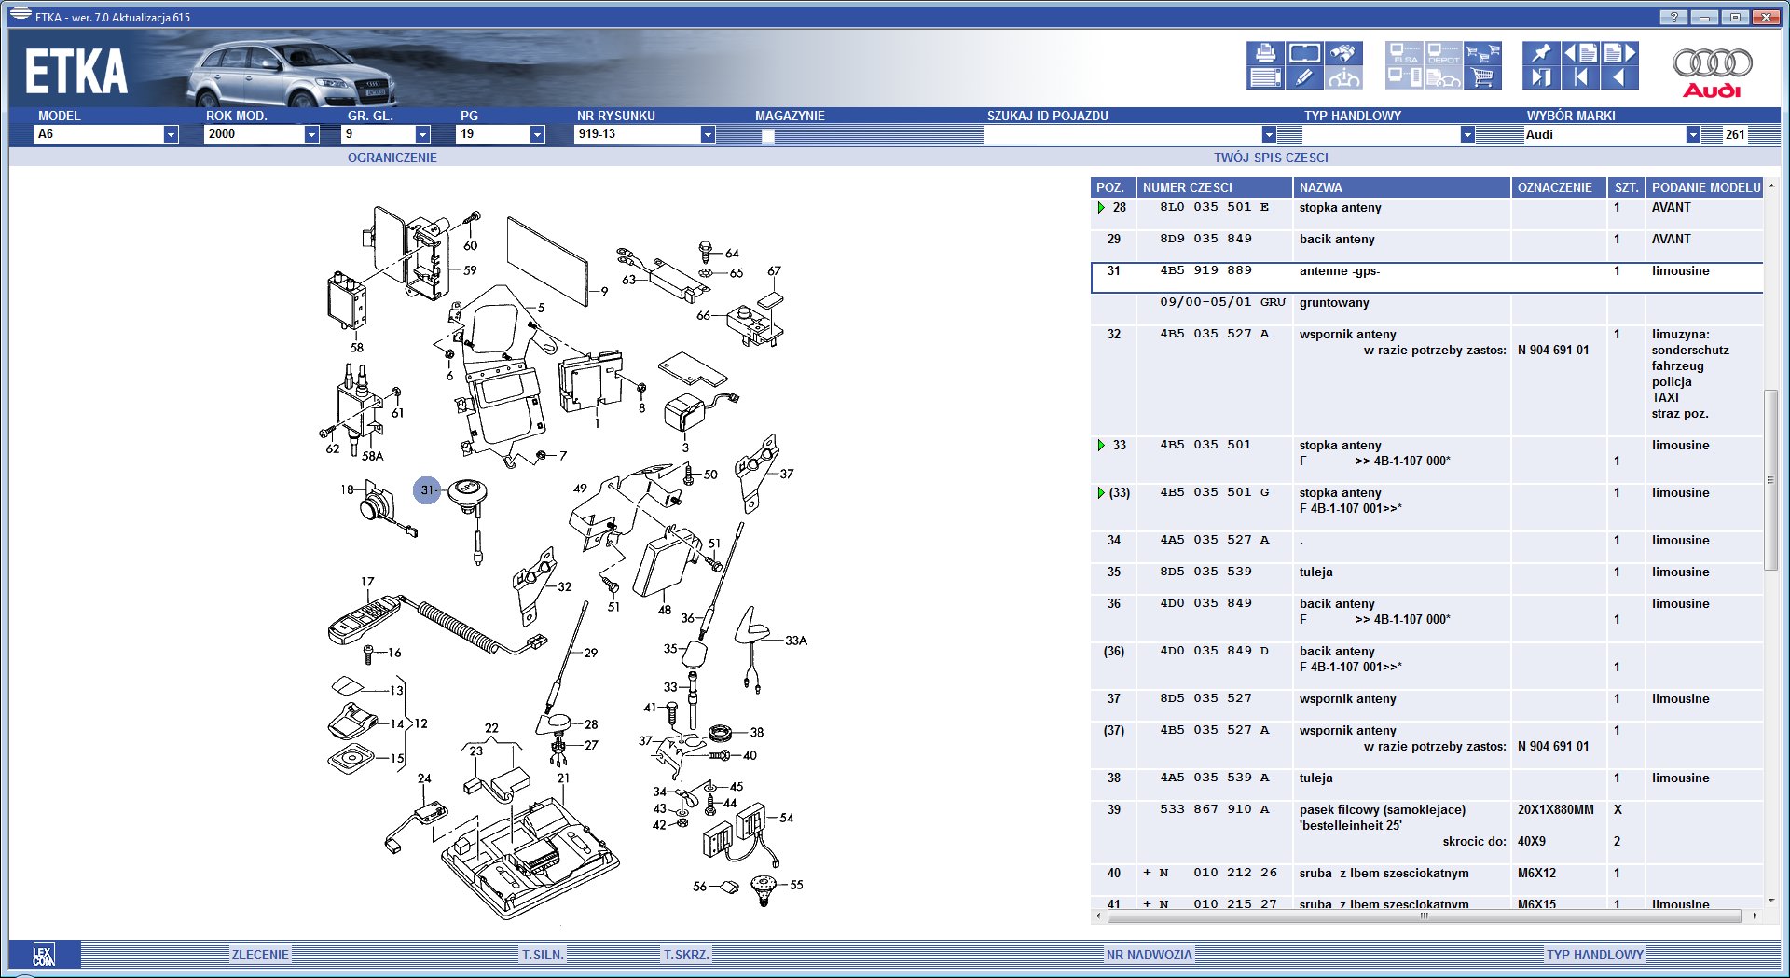
Task: Click the parts list horizontal scrollbar
Action: (1424, 916)
